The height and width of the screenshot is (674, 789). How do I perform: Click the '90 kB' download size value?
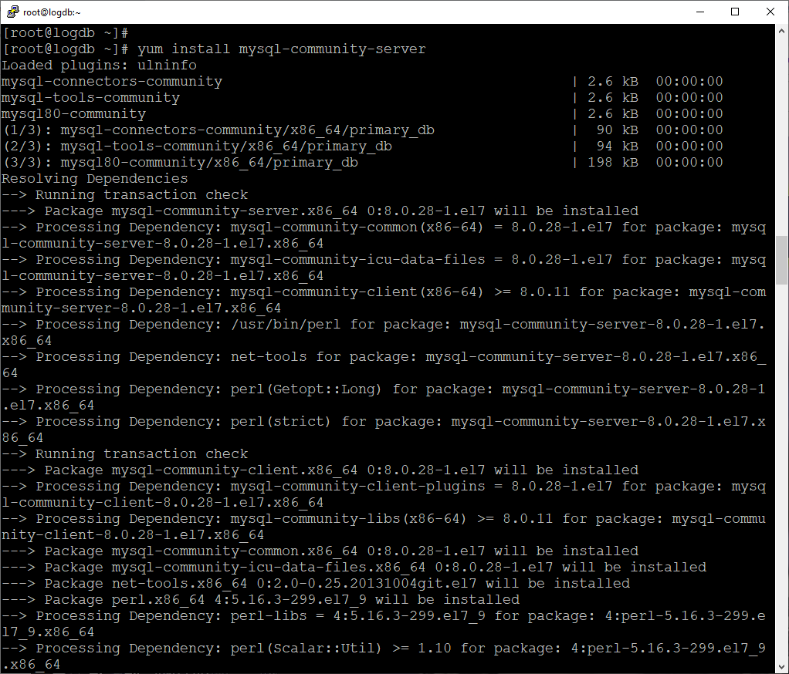click(x=617, y=130)
